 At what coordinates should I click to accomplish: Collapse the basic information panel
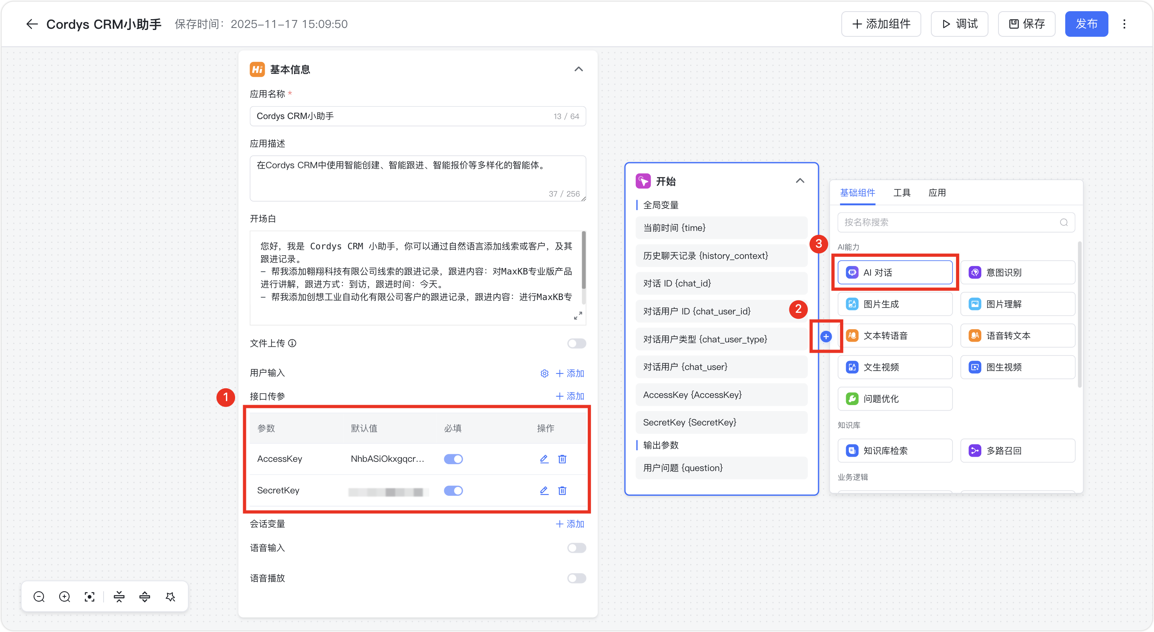[x=578, y=70]
